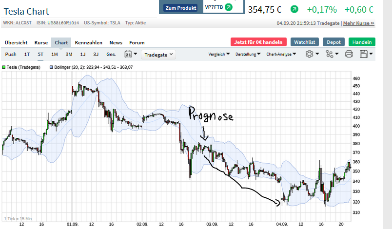Image resolution: width=392 pixels, height=229 pixels.
Task: Click the +0,60 € change value
Action: point(359,10)
